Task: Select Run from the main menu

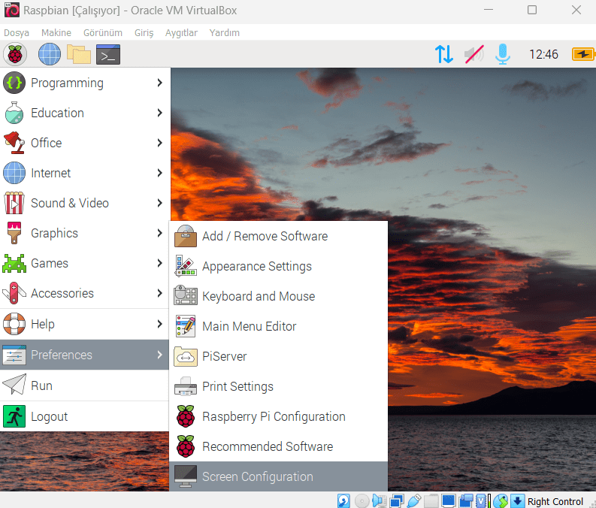Action: [x=41, y=386]
